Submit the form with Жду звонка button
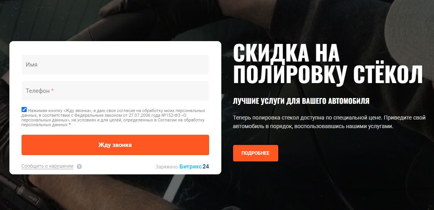This screenshot has width=434, height=210. click(115, 145)
